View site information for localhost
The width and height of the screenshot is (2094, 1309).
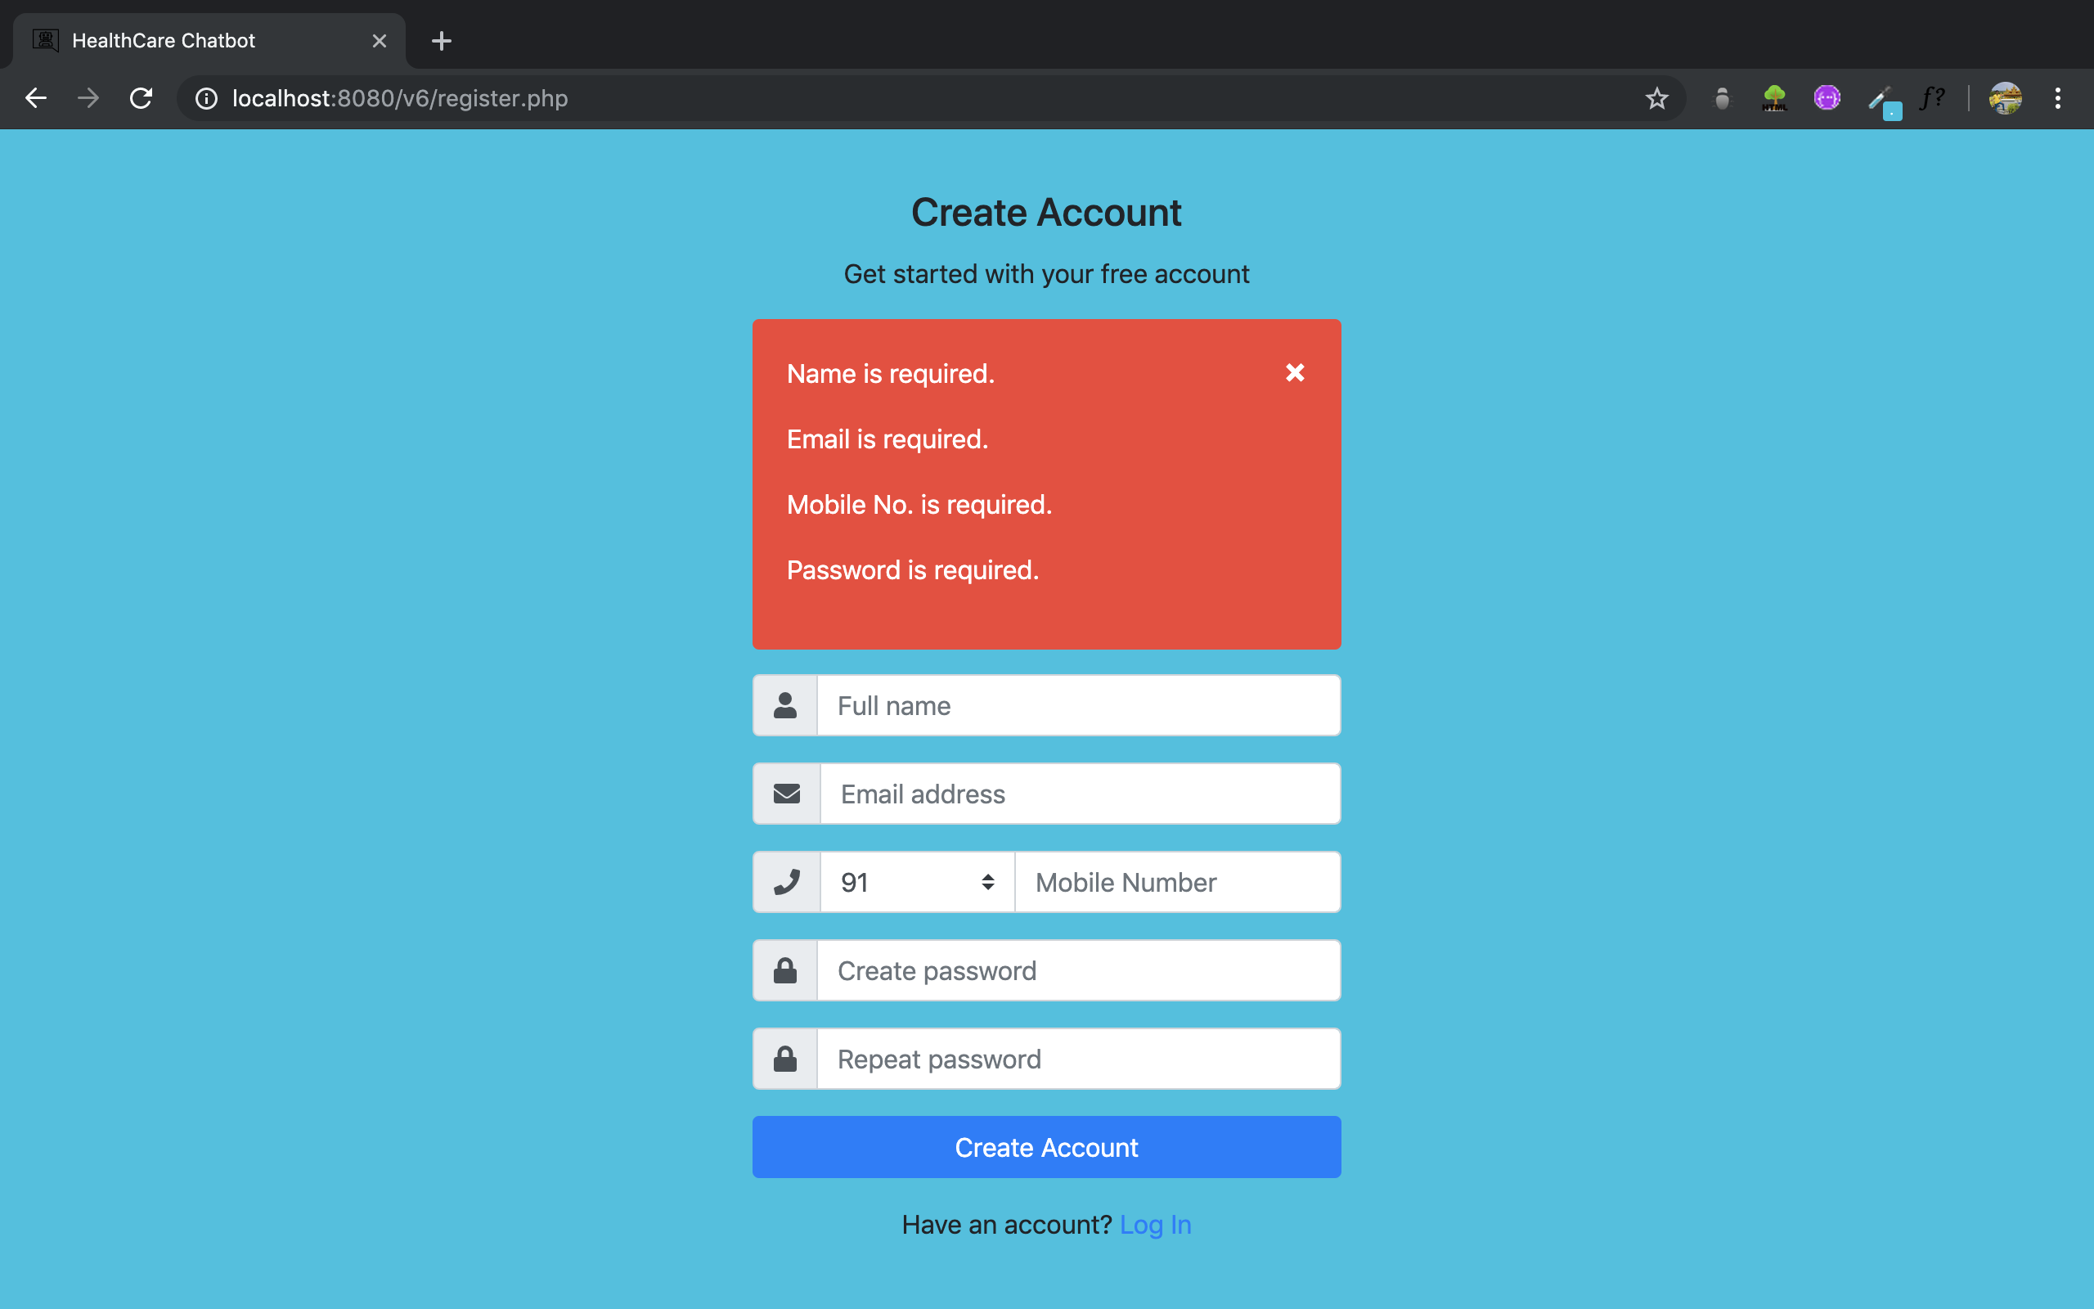point(206,99)
